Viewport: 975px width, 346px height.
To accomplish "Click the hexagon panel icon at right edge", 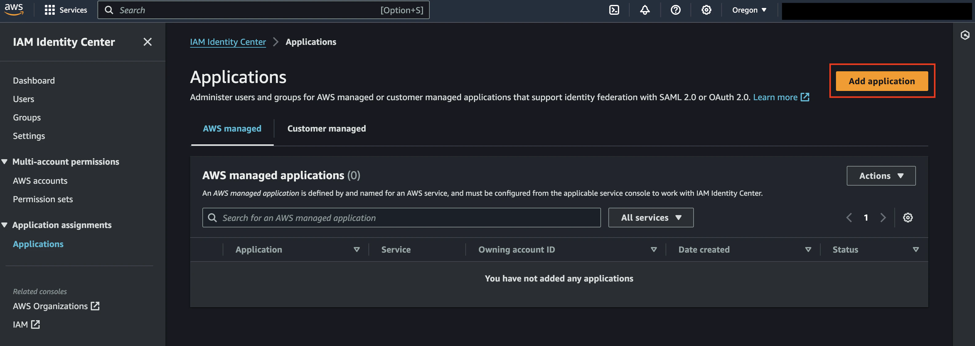I will click(965, 35).
